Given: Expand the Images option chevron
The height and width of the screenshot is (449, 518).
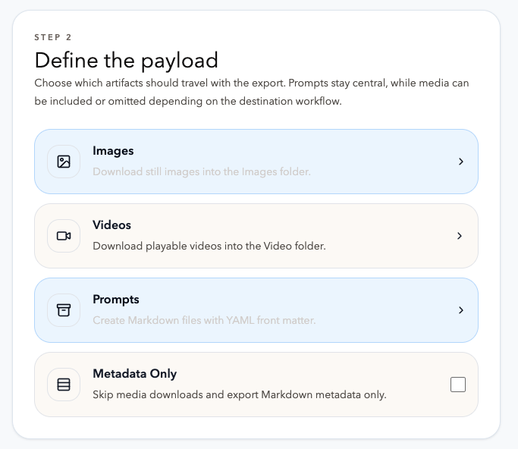Looking at the screenshot, I should 460,162.
